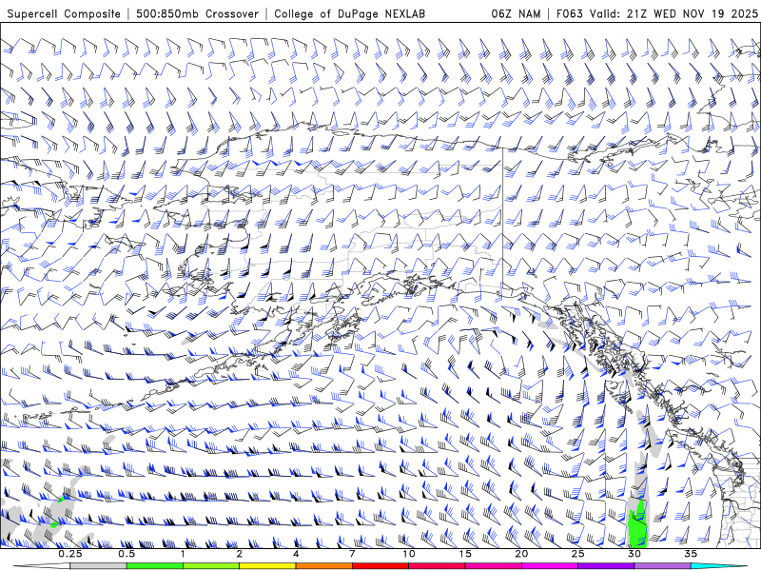Click the colorbar value 15
Screen dimensions: 761x571
point(465,554)
